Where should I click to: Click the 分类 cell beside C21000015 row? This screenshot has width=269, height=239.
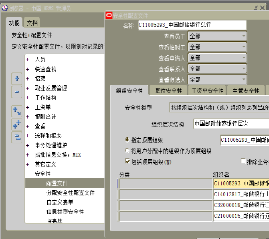[x=166, y=216]
